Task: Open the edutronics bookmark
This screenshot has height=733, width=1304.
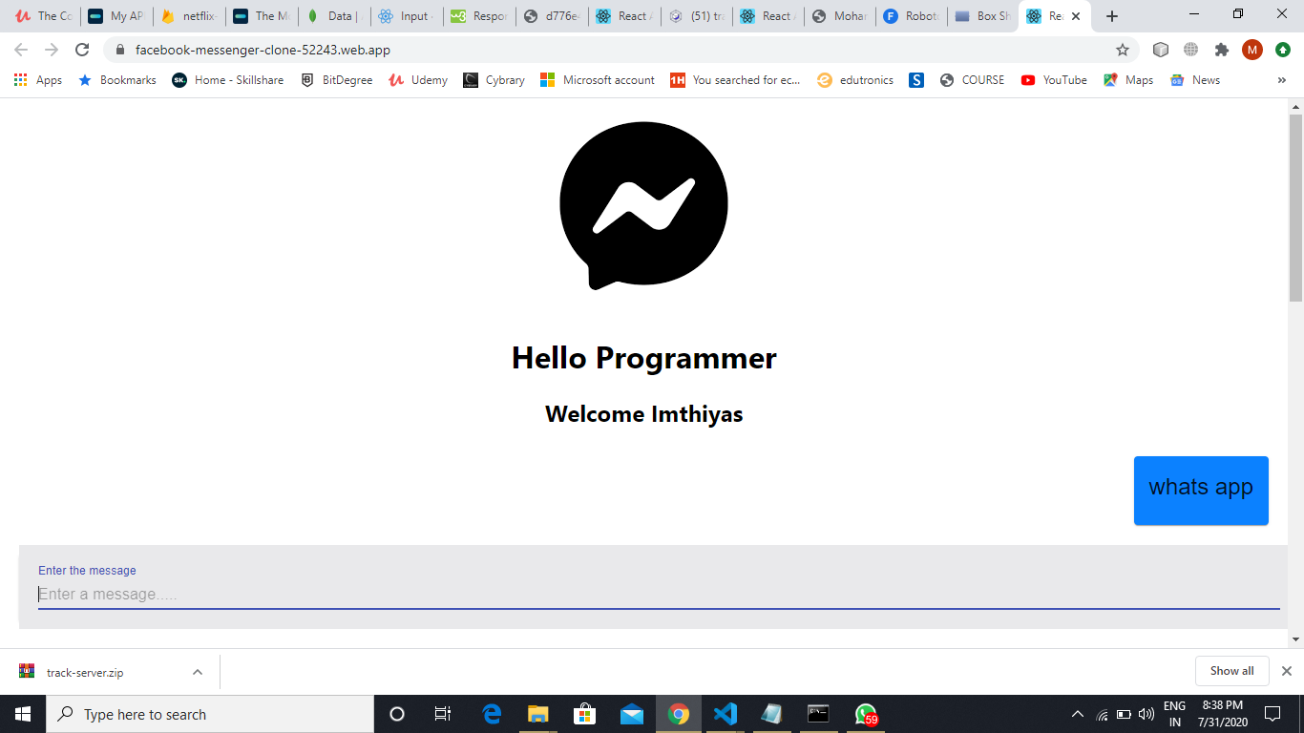Action: click(856, 80)
